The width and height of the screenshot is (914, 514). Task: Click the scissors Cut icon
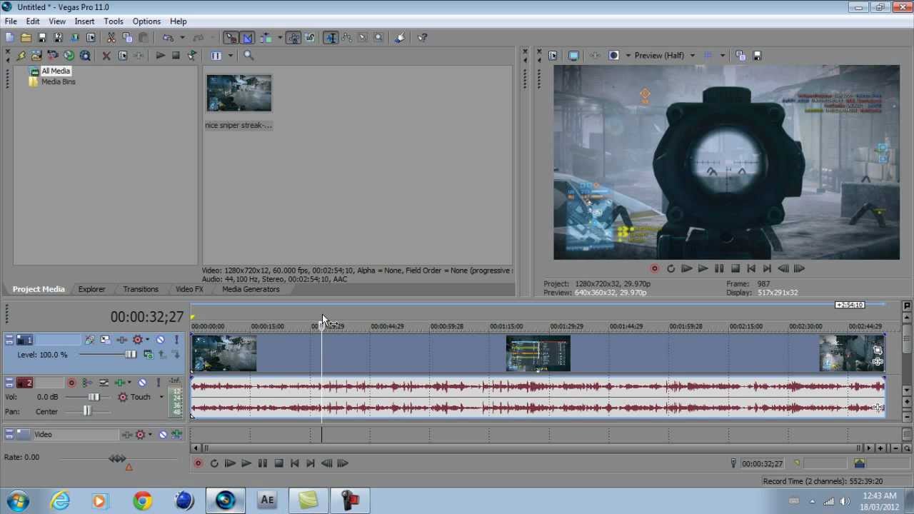[111, 38]
